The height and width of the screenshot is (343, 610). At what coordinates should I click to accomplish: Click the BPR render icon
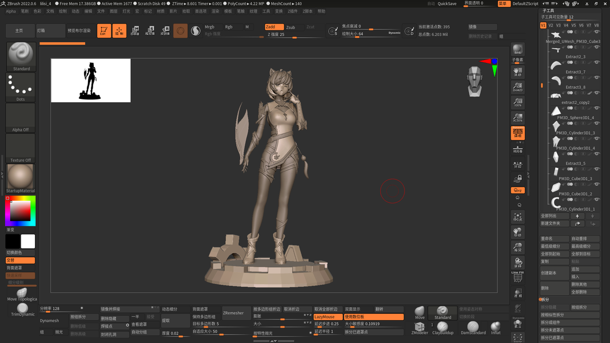pos(518,49)
